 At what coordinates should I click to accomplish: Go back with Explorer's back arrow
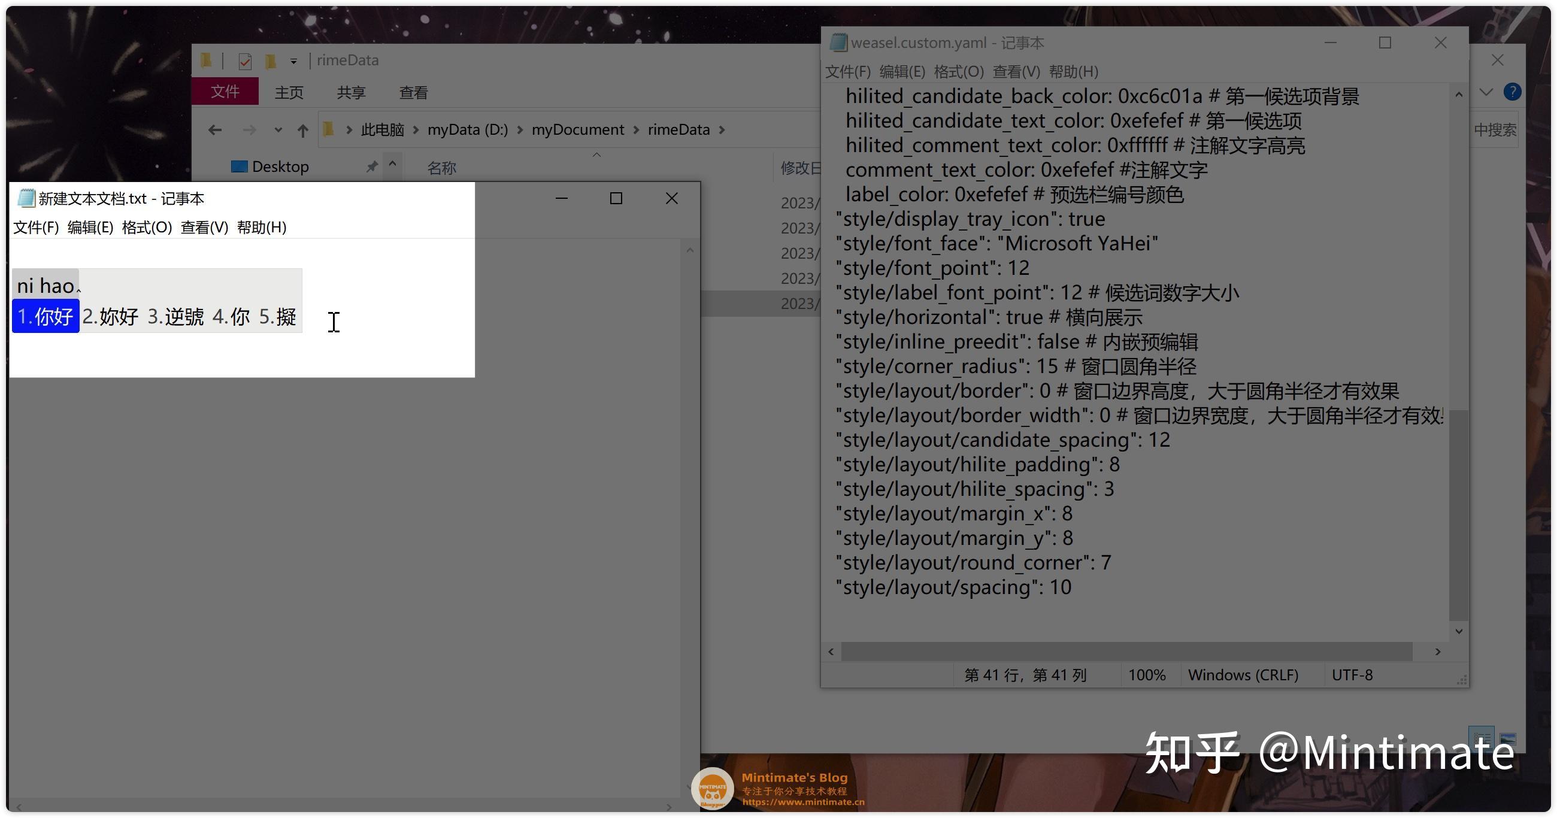215,130
